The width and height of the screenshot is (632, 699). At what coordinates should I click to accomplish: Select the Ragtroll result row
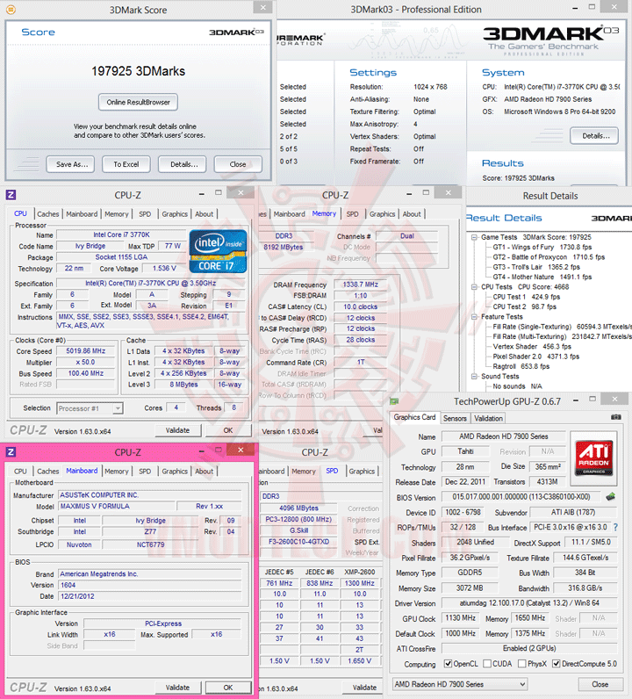click(x=521, y=366)
